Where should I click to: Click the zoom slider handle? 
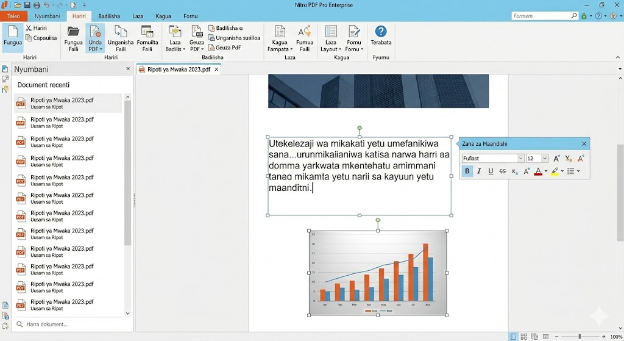pos(580,337)
